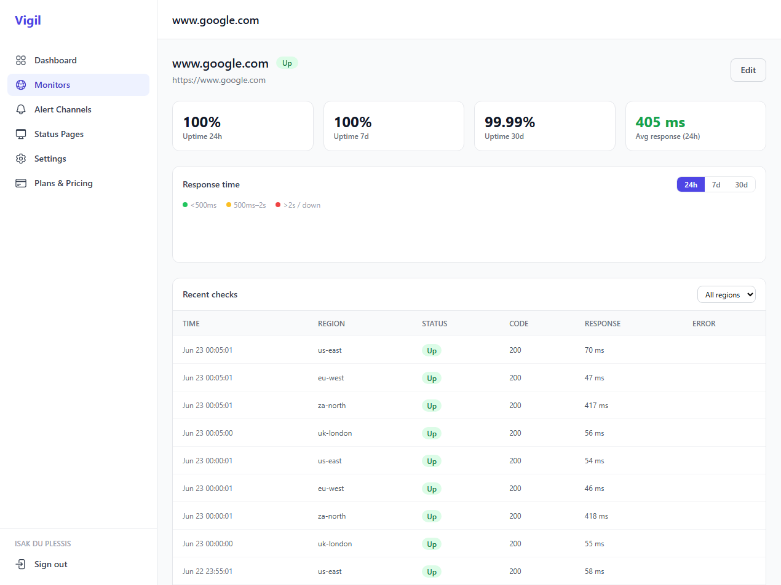
Task: Click the 46 ms response value
Action: pyautogui.click(x=595, y=489)
